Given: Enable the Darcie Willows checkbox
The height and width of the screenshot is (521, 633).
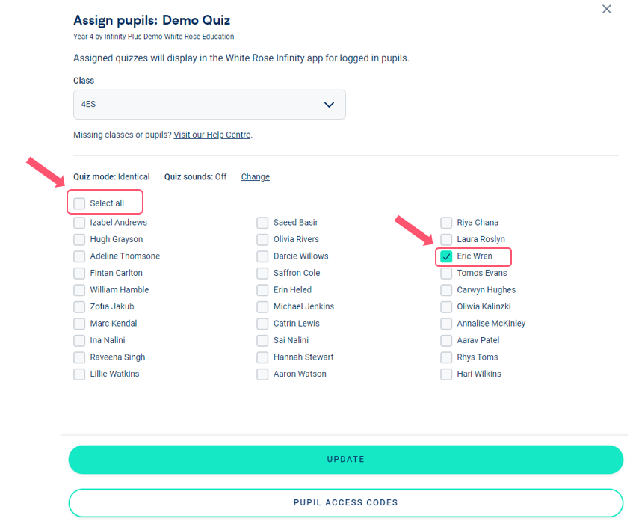Looking at the screenshot, I should pyautogui.click(x=262, y=256).
